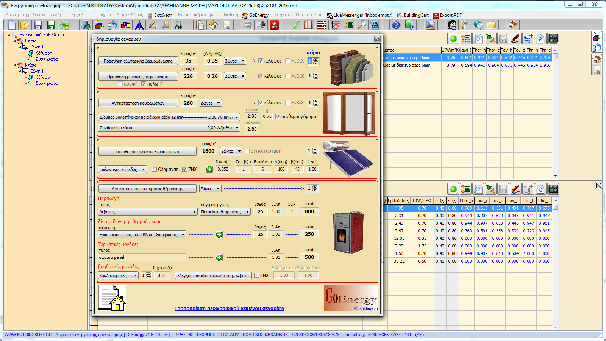Click the Αντικατάσταση κουφωμάτων button

(138, 103)
